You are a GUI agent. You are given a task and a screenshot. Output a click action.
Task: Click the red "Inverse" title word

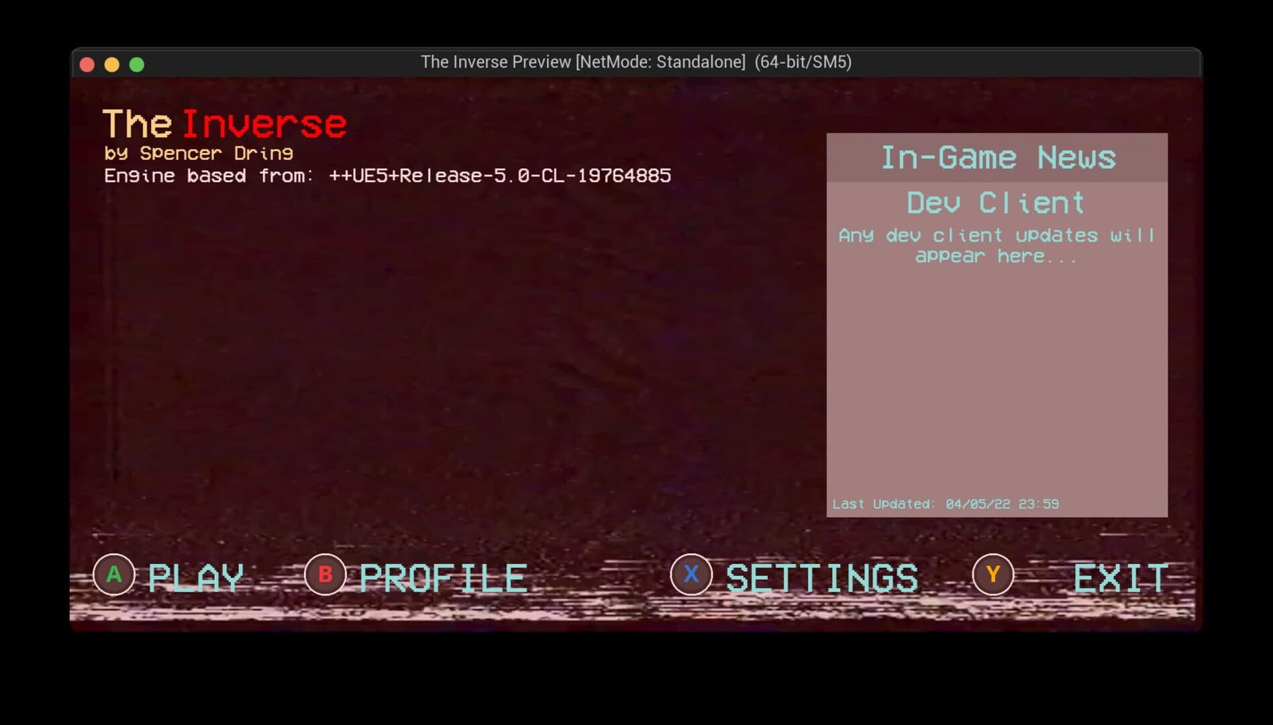tap(264, 125)
